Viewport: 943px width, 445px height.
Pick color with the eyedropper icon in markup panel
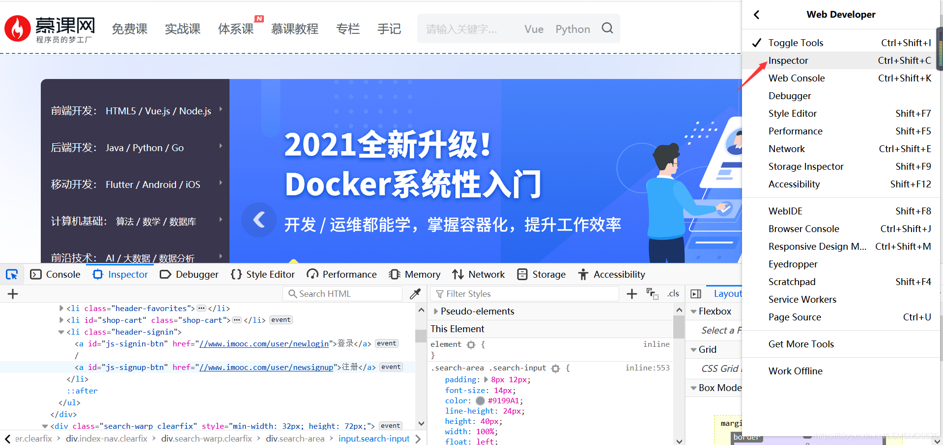coord(415,294)
